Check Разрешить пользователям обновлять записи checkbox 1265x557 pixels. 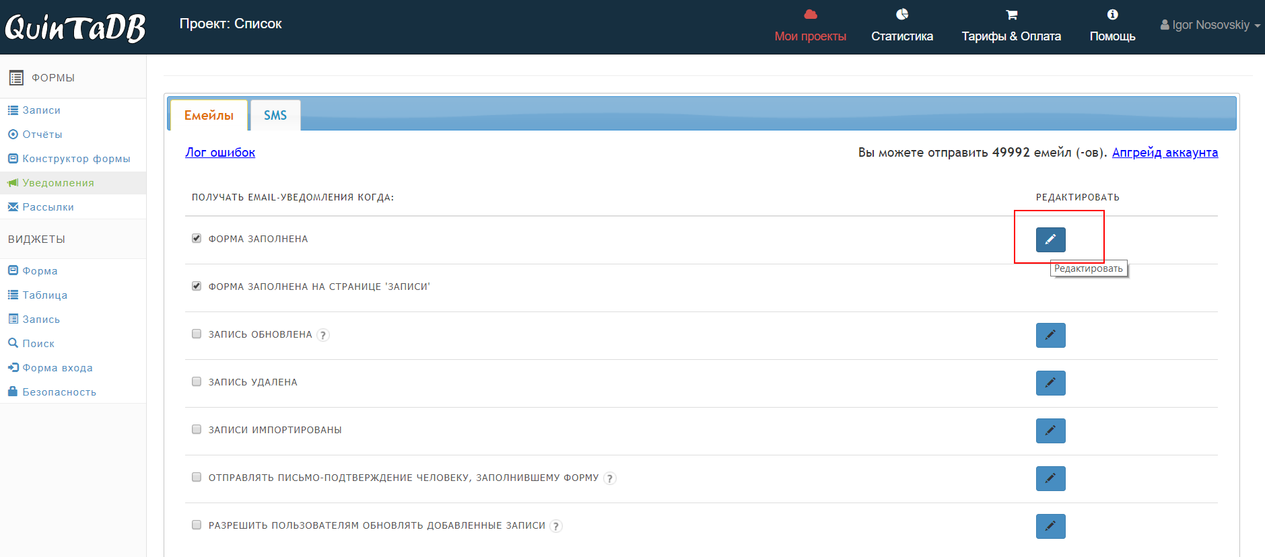tap(197, 525)
